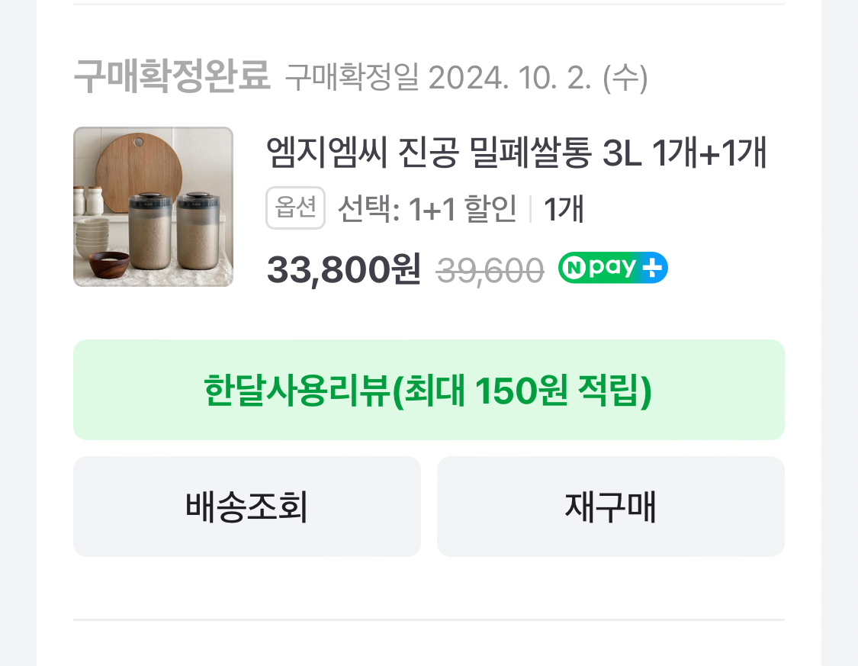Click the Npay badge icon
858x666 pixels.
click(x=612, y=268)
